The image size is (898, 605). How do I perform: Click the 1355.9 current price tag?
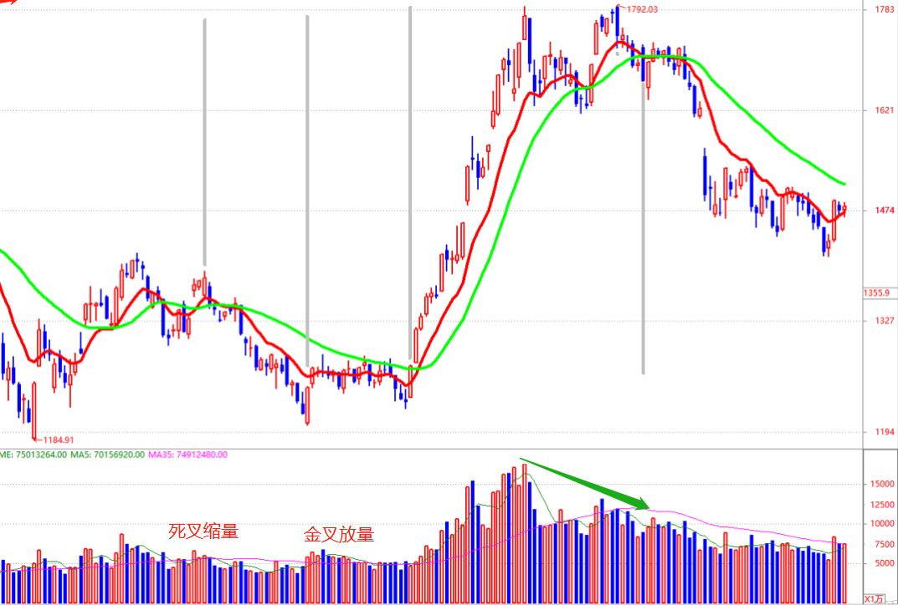click(x=877, y=293)
